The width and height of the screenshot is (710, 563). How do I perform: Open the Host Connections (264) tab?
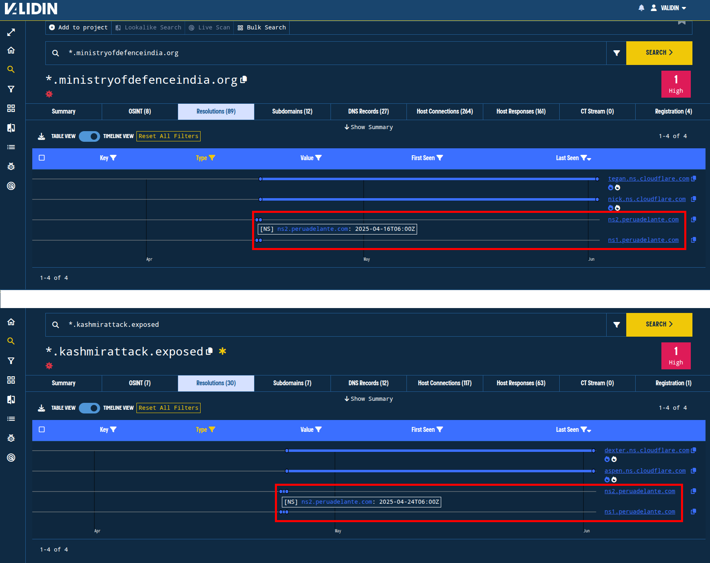[x=444, y=112]
